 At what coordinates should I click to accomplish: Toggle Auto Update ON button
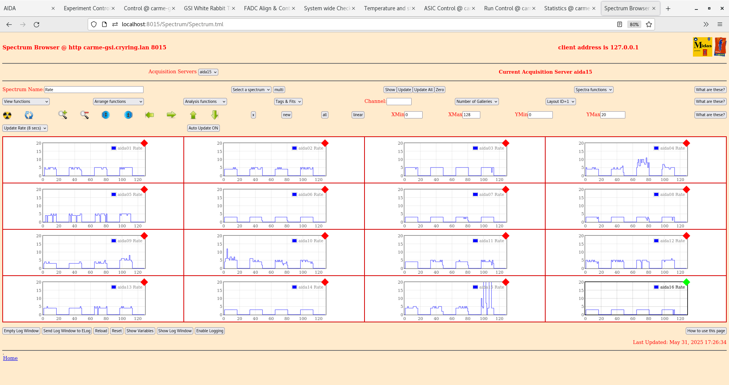coord(203,128)
